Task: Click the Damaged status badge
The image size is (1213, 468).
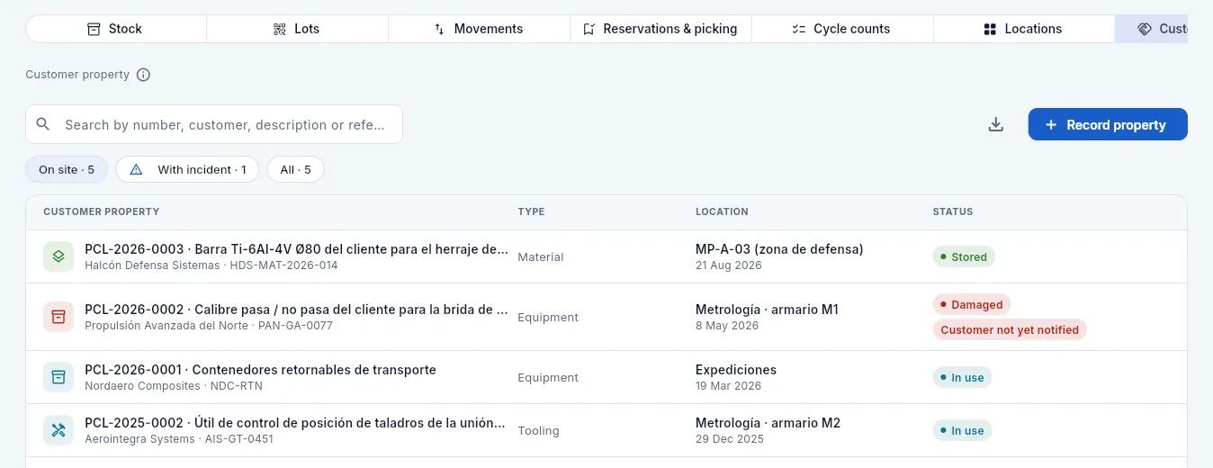Action: coord(972,304)
